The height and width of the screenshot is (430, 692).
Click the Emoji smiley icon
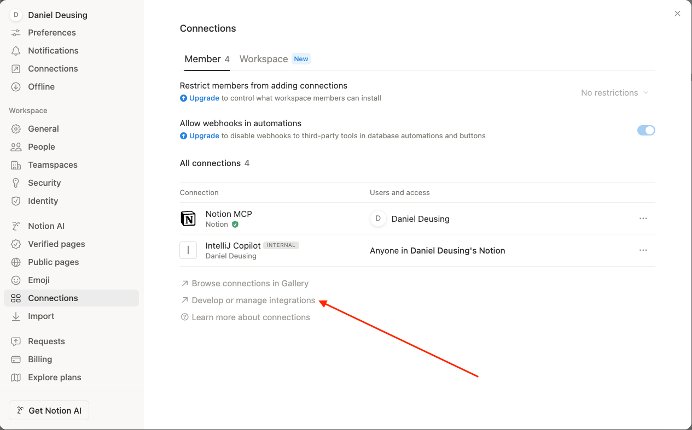point(16,280)
